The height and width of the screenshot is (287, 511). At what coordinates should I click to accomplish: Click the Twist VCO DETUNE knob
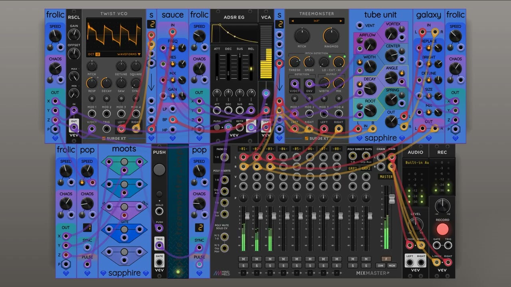tap(121, 66)
